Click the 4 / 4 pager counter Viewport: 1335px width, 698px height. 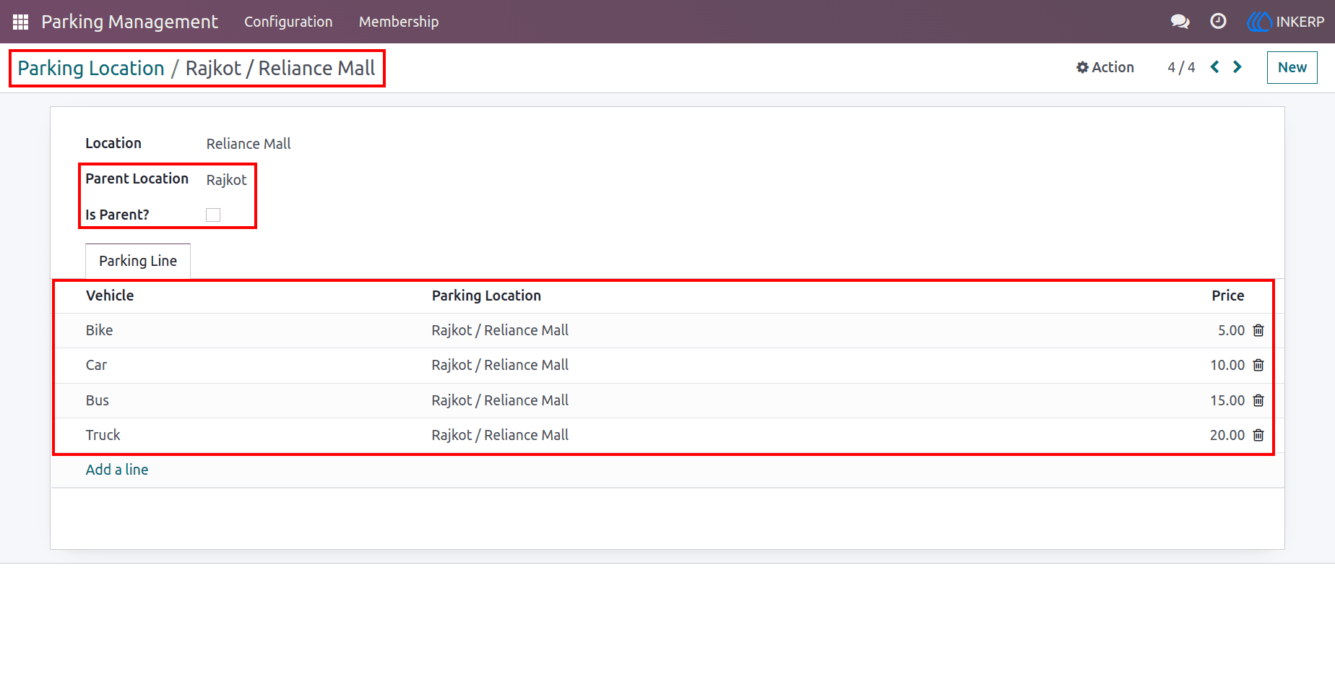point(1181,67)
